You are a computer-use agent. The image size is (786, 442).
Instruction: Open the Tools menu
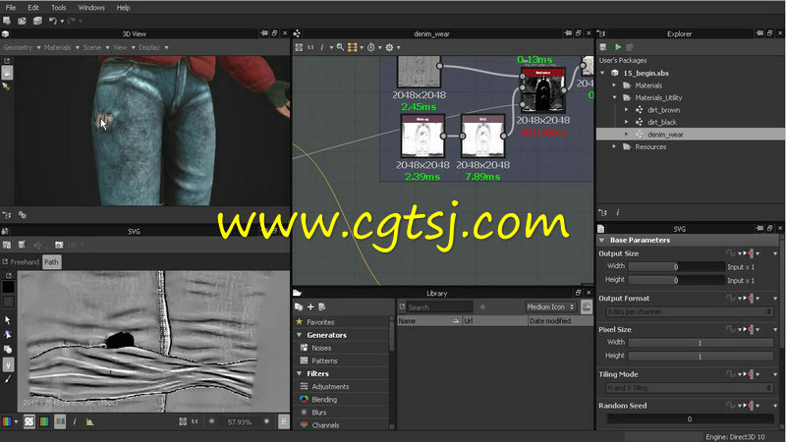(x=59, y=8)
